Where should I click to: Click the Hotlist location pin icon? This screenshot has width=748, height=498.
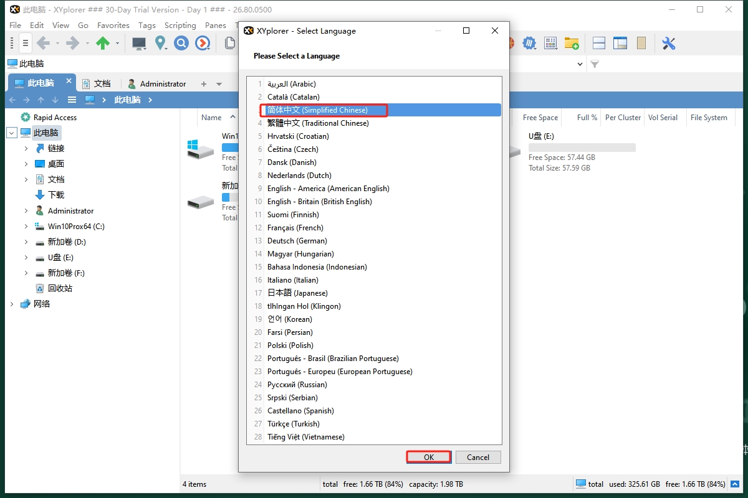coord(161,43)
